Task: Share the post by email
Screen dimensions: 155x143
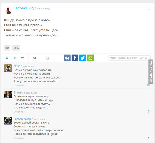Action: tap(90, 58)
